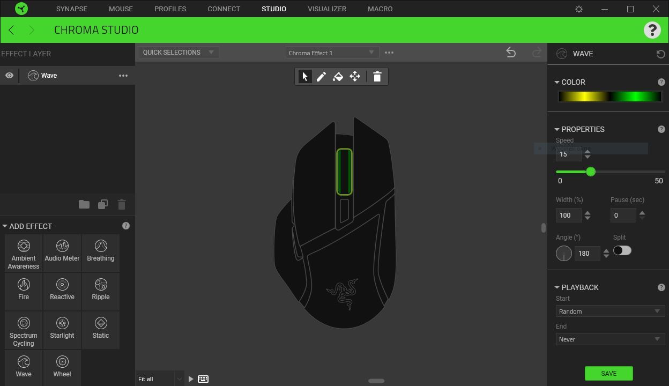Open Chroma Effect more options menu

pos(389,53)
